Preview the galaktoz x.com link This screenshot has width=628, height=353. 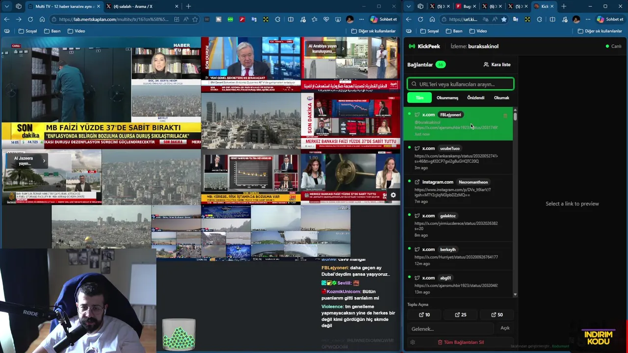pos(458,225)
